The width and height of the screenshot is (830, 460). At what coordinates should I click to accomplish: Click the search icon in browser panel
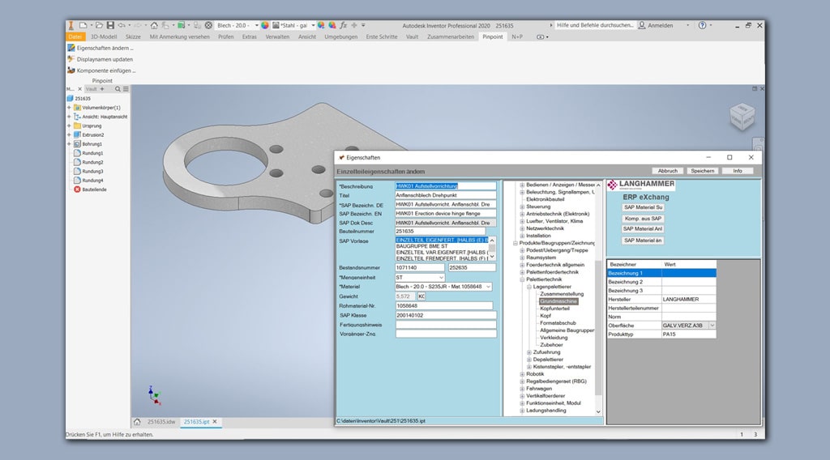point(117,89)
